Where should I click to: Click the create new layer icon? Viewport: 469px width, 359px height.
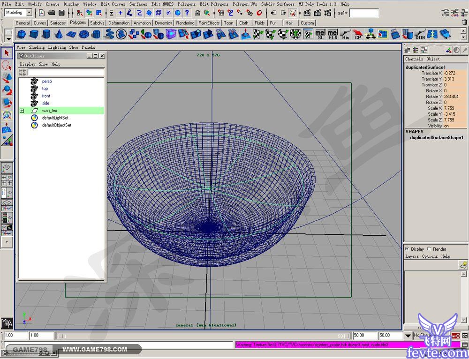coord(462,266)
